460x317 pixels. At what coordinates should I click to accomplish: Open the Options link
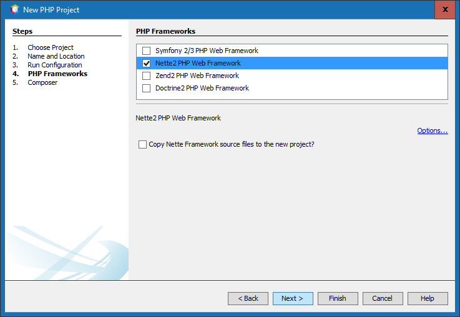pos(433,131)
